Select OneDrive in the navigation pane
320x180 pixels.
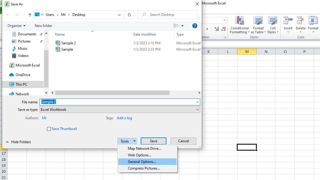23,75
